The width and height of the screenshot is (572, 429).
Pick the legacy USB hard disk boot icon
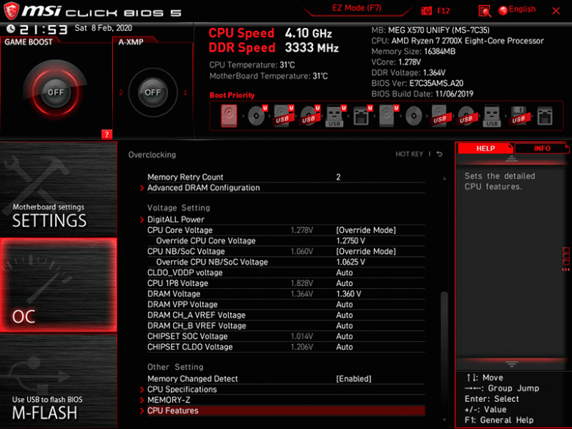click(x=440, y=116)
